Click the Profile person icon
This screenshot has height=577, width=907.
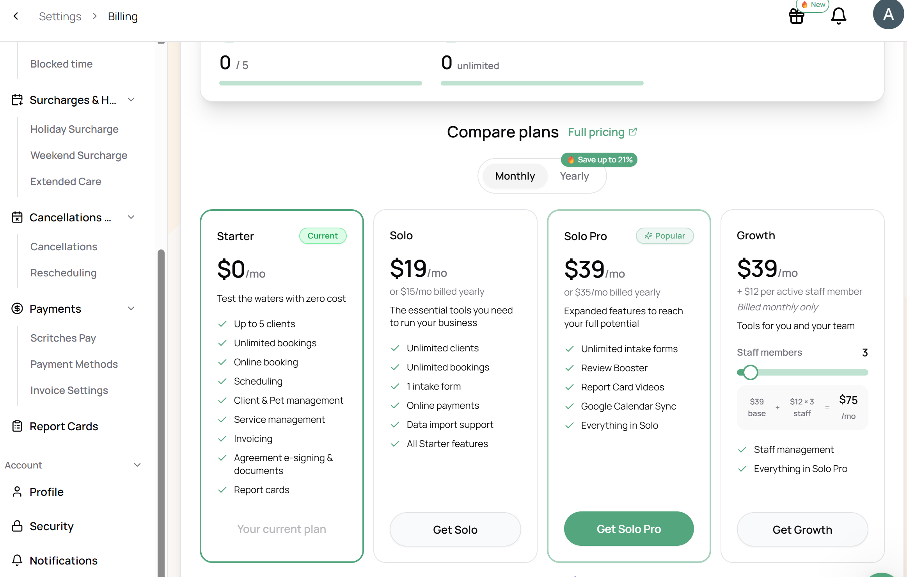tap(17, 492)
